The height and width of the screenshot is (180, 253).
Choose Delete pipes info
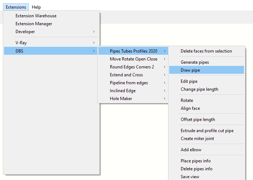(x=206, y=168)
